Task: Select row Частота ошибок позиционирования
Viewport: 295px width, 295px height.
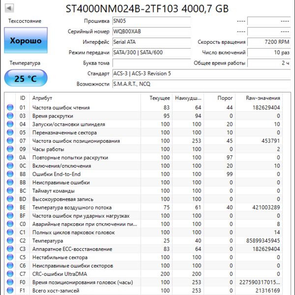Action: [x=144, y=141]
